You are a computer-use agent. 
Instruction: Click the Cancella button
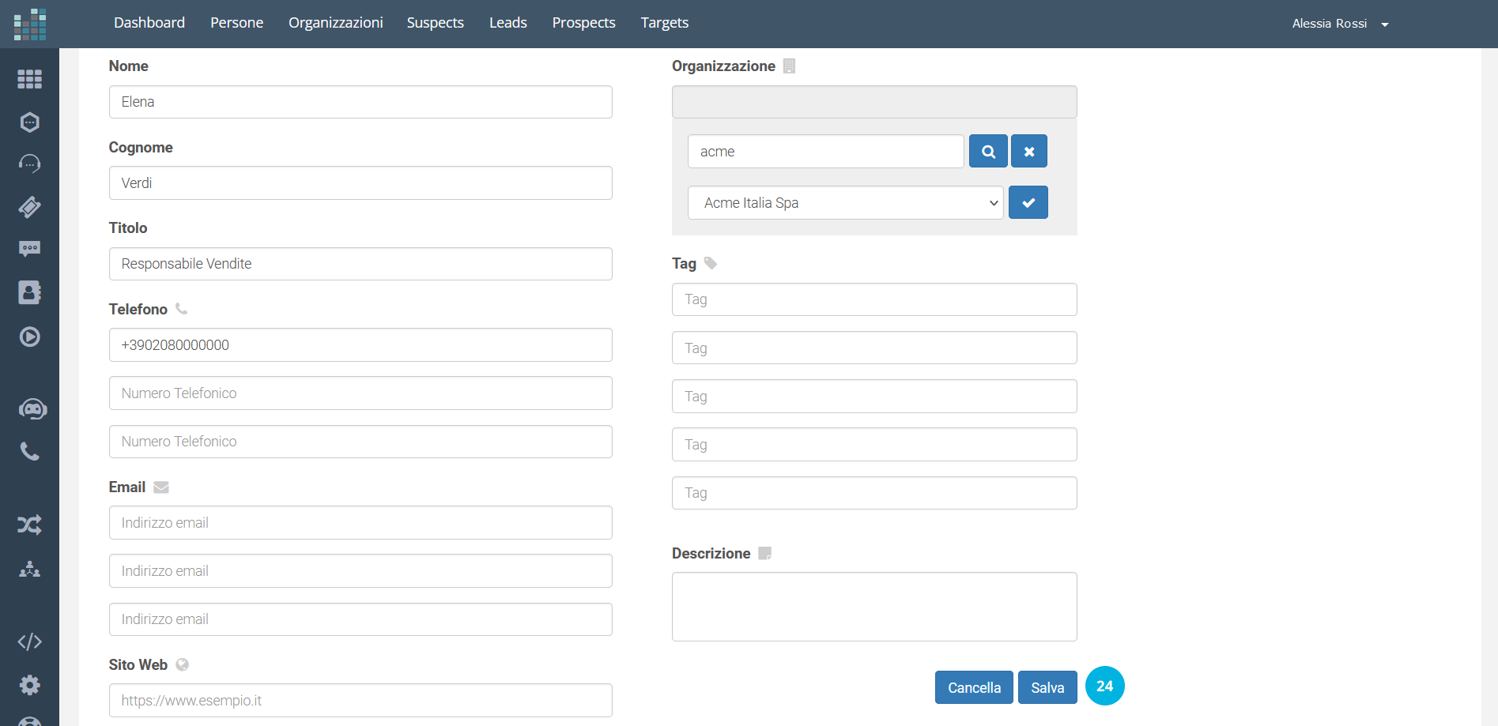tap(974, 687)
